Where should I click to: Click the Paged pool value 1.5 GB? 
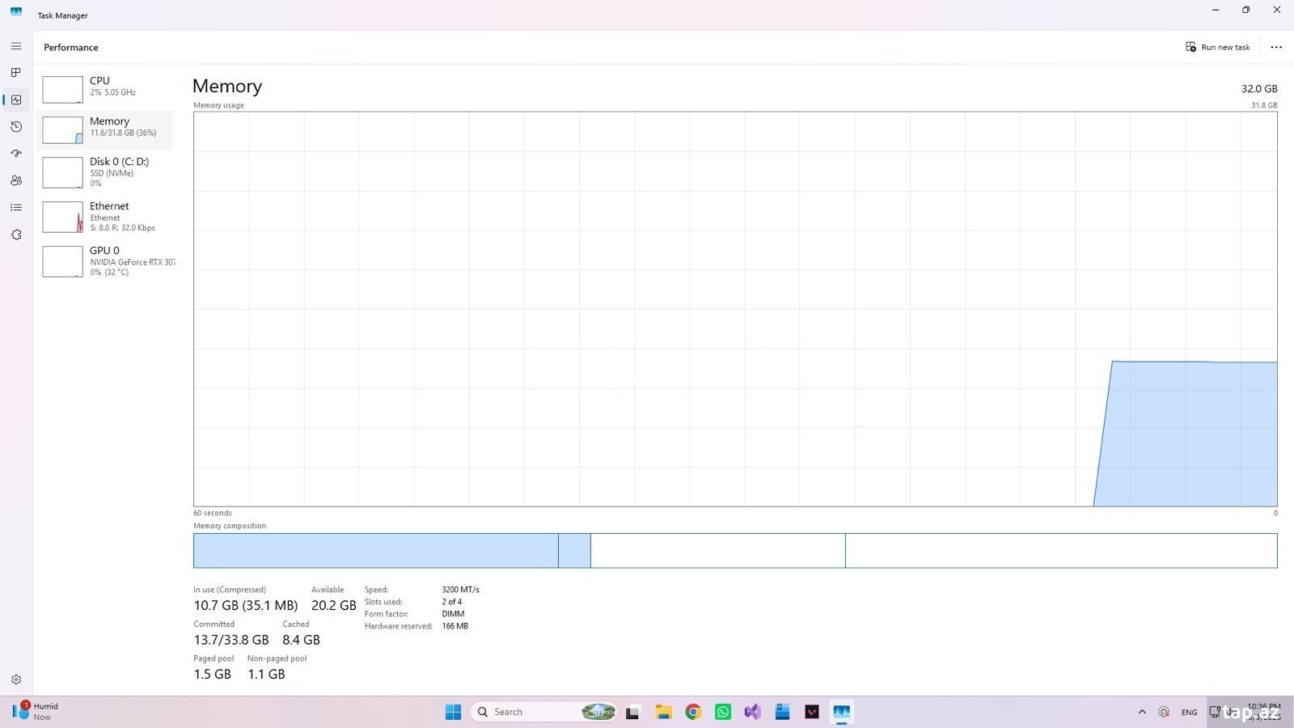pyautogui.click(x=213, y=674)
